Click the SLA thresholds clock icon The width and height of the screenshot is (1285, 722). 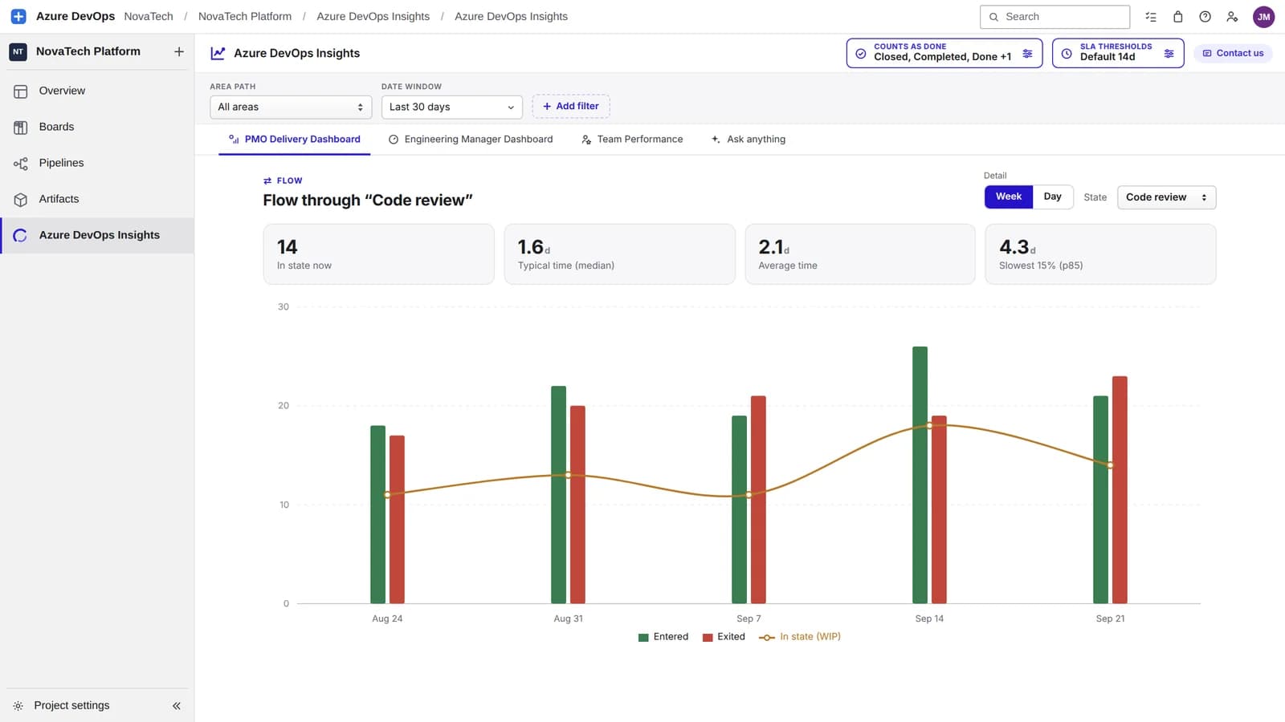pos(1067,54)
